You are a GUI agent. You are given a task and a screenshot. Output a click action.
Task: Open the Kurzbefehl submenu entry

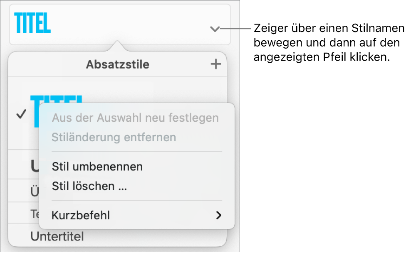[x=81, y=215]
